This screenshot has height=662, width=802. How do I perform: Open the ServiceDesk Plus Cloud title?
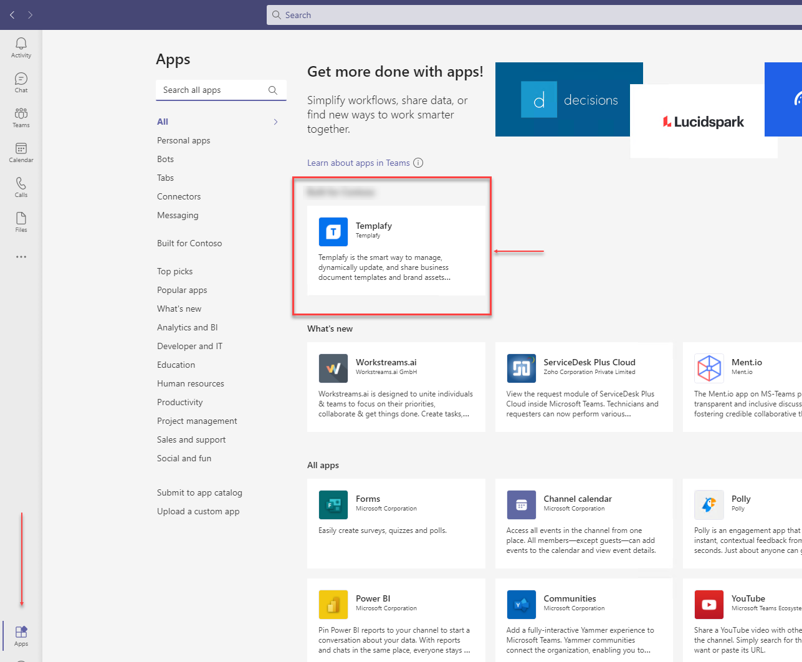click(590, 362)
